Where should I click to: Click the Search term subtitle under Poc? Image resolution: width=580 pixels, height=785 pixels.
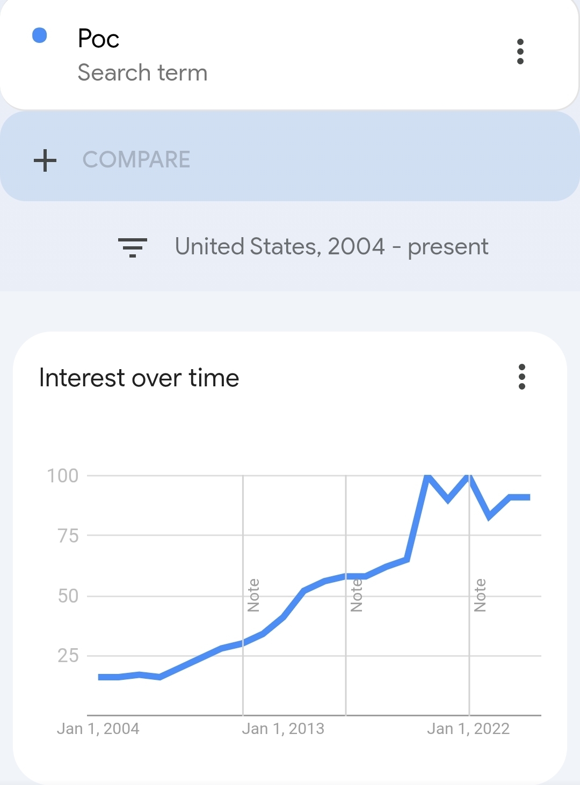point(142,73)
